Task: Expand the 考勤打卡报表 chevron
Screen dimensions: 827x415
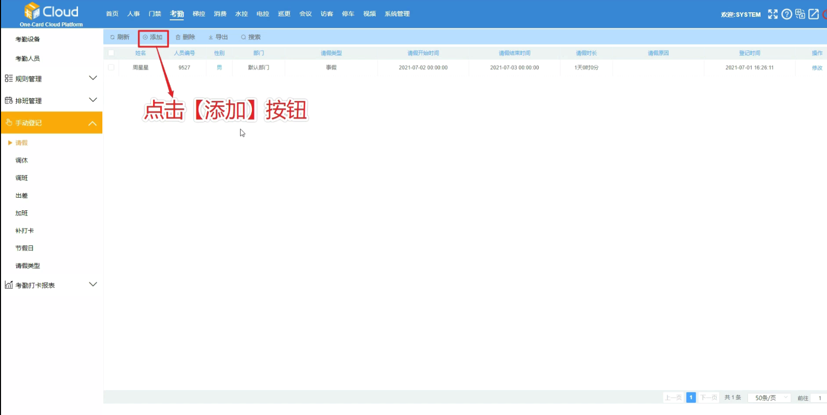Action: click(x=93, y=284)
